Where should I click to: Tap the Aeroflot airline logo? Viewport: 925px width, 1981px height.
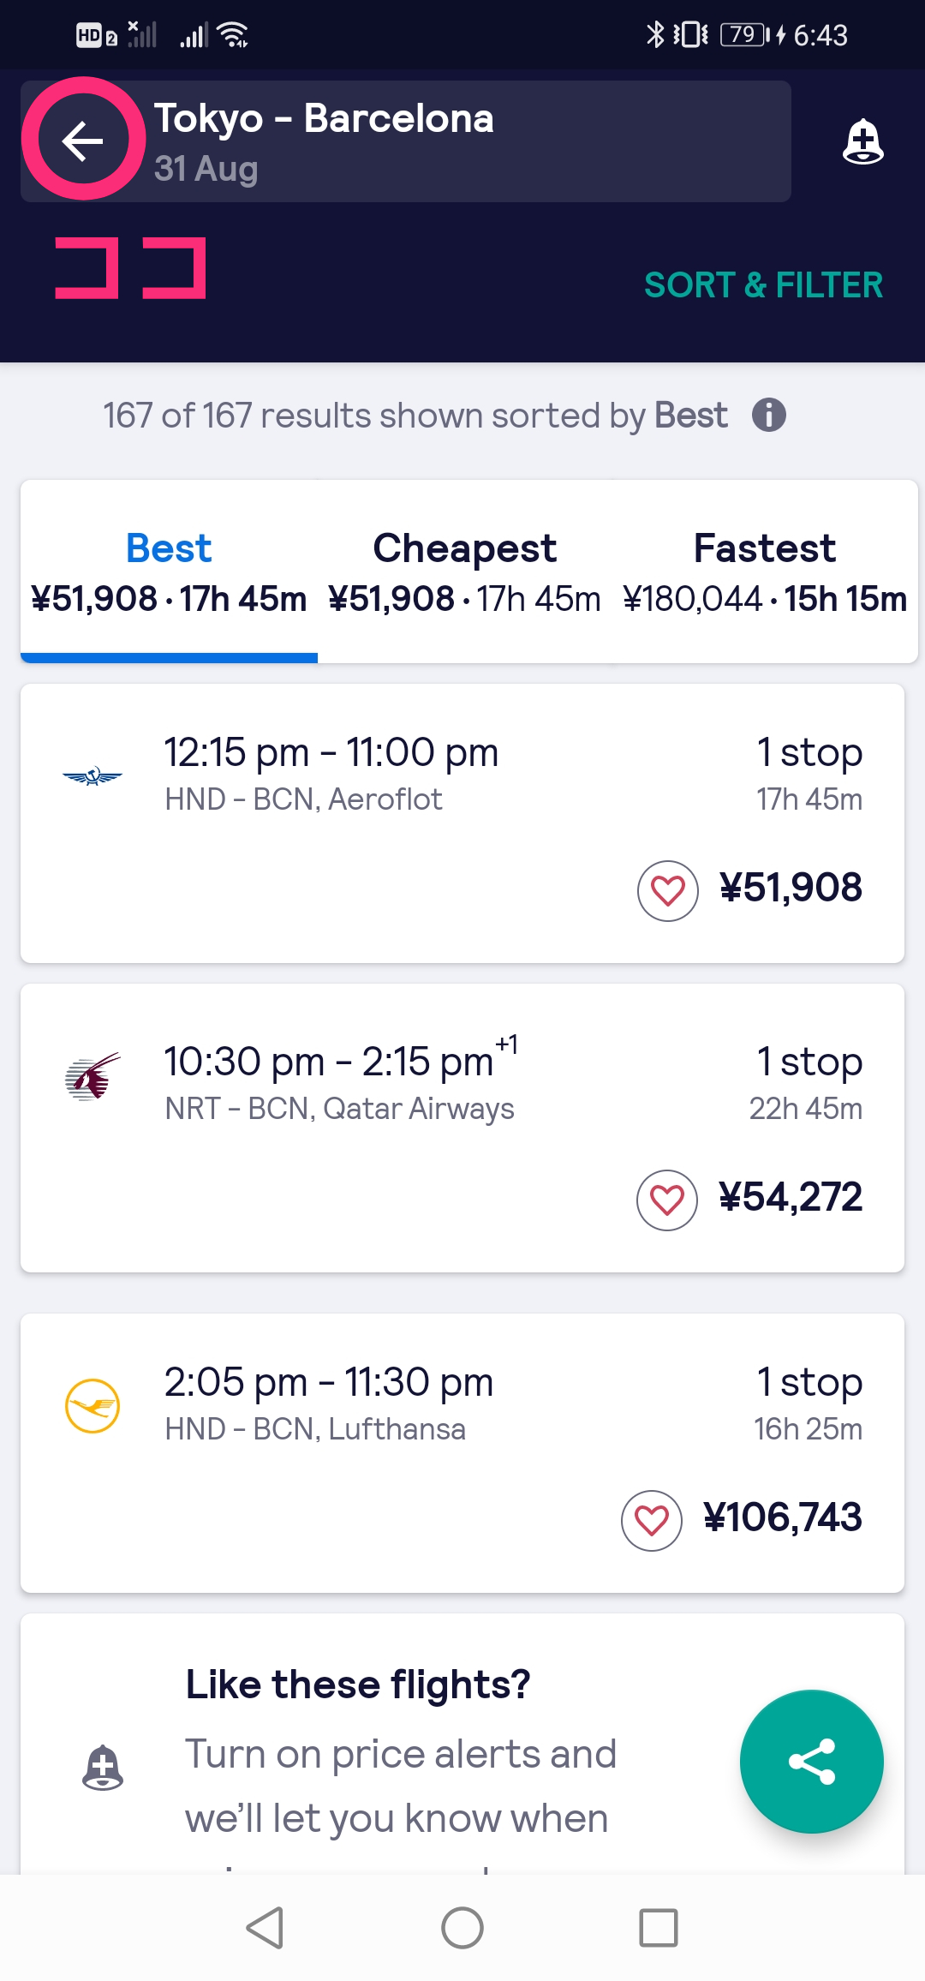click(92, 776)
